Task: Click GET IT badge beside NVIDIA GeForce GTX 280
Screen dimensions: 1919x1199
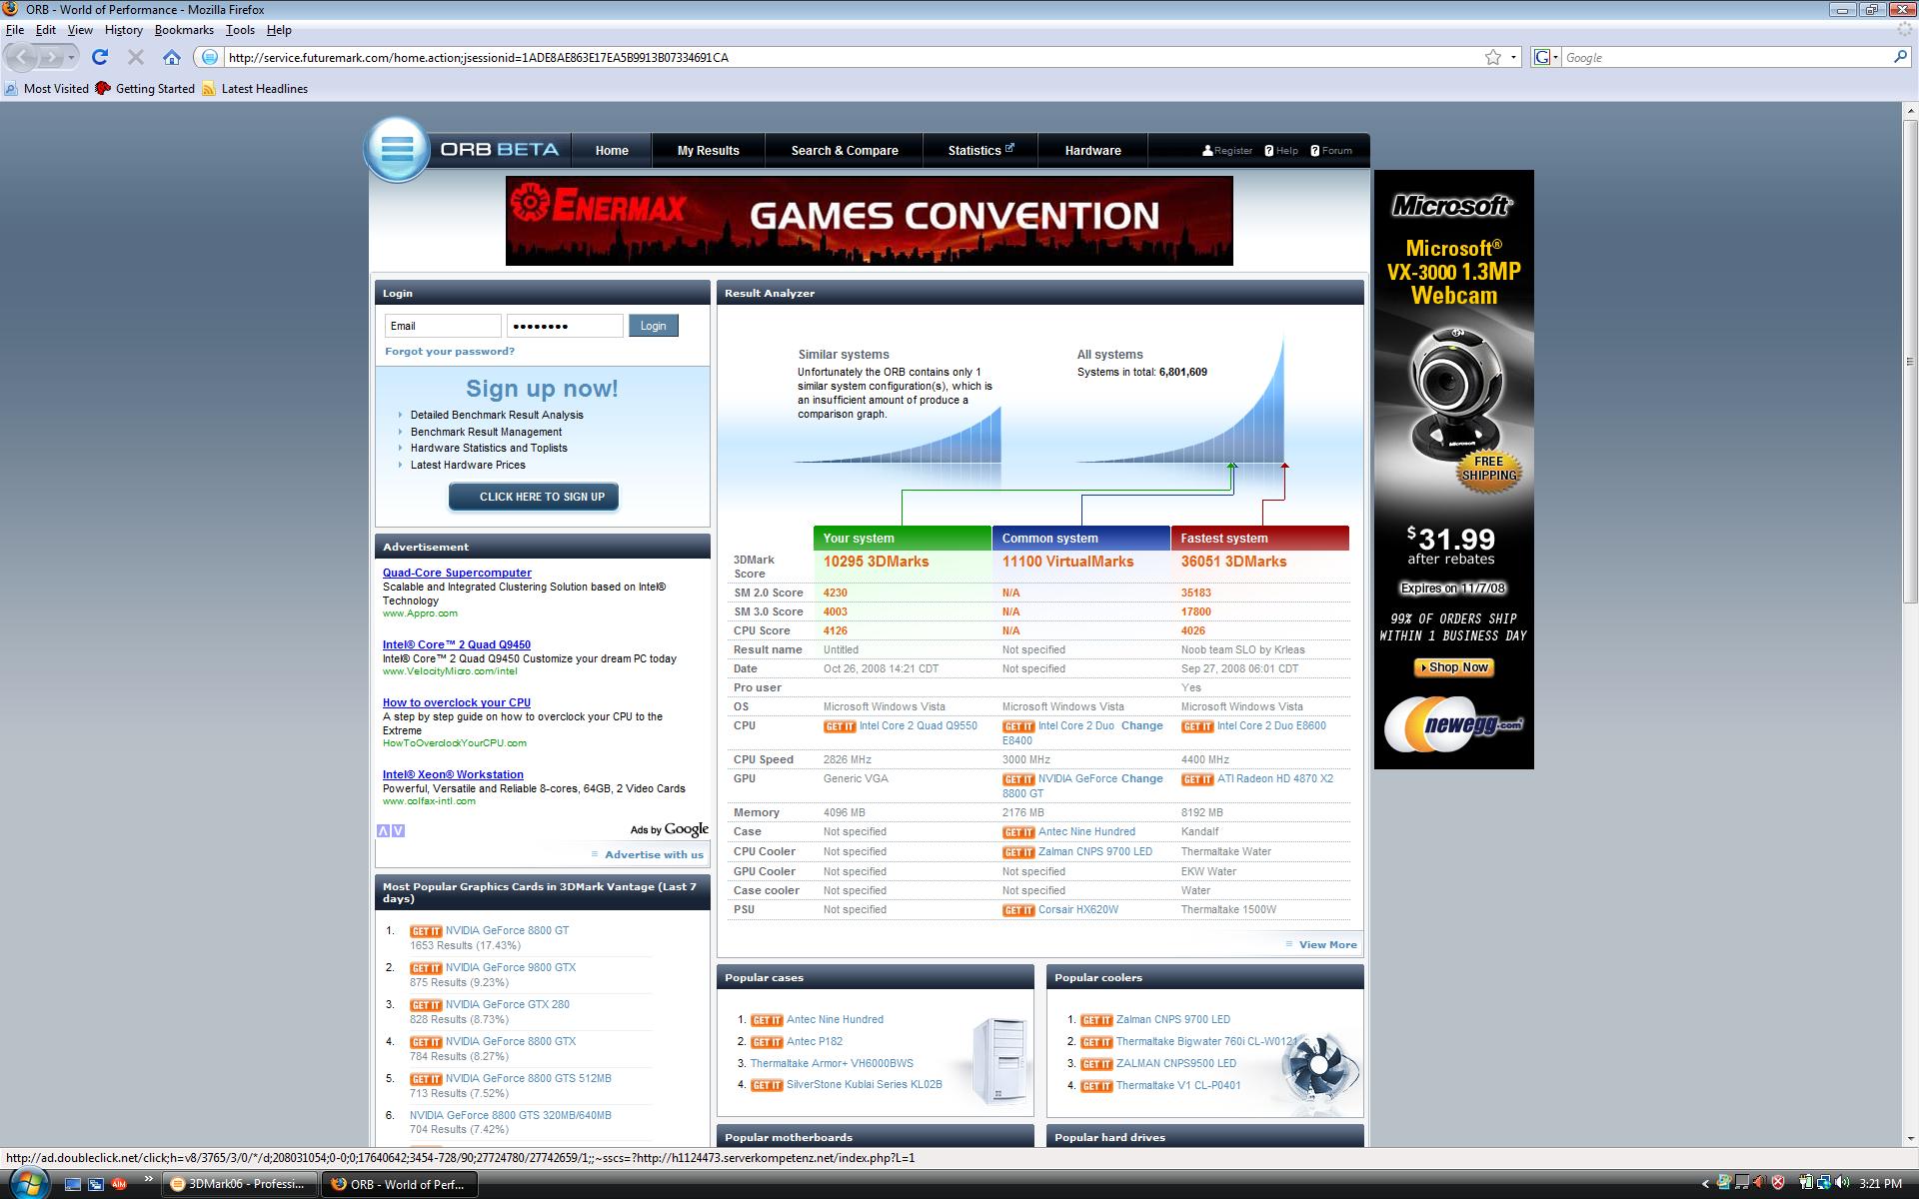Action: 426,1005
